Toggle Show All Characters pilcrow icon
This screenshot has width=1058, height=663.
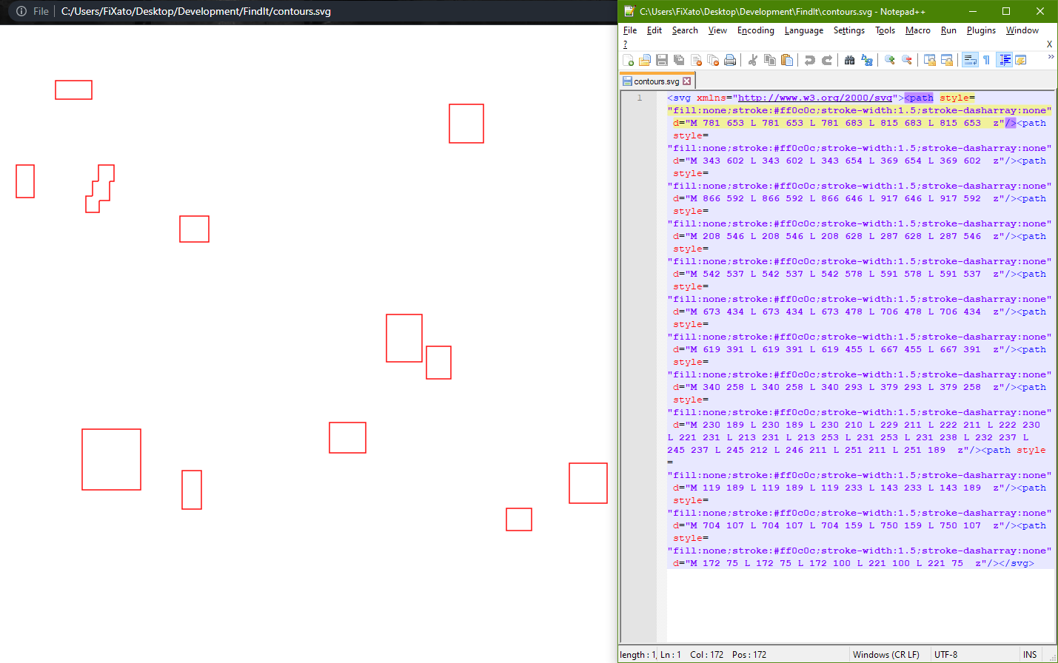point(987,61)
